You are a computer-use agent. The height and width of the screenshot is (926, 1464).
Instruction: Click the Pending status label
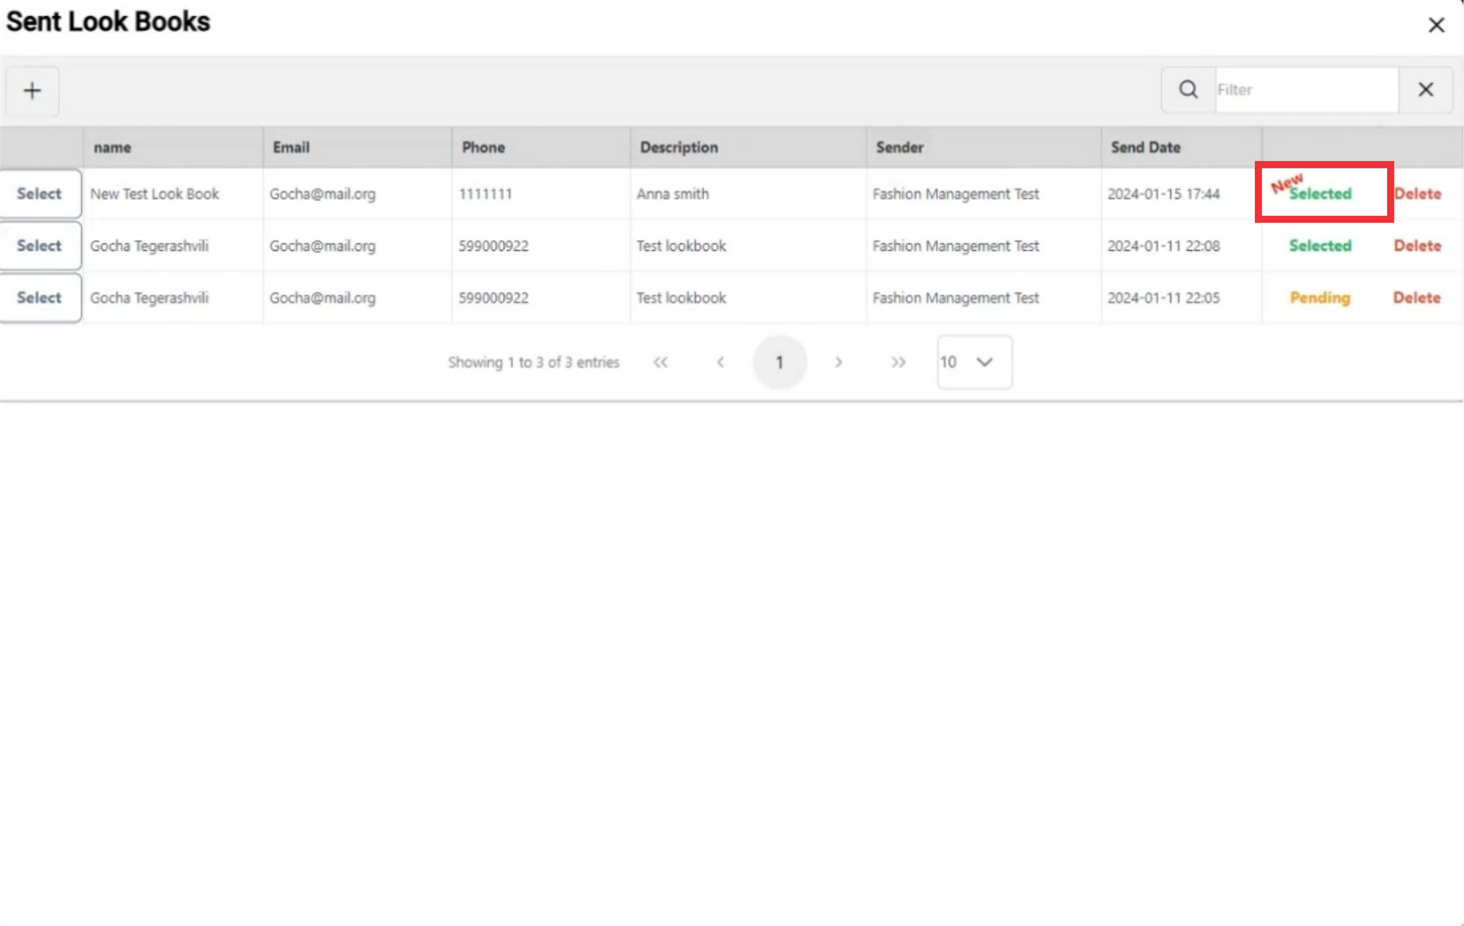[x=1320, y=297]
